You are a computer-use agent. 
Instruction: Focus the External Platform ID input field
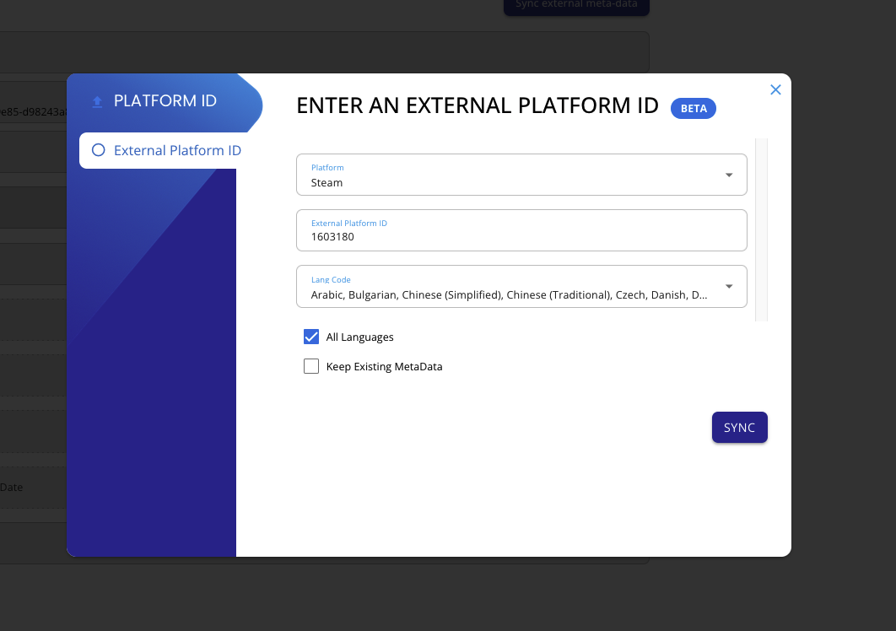coord(521,230)
